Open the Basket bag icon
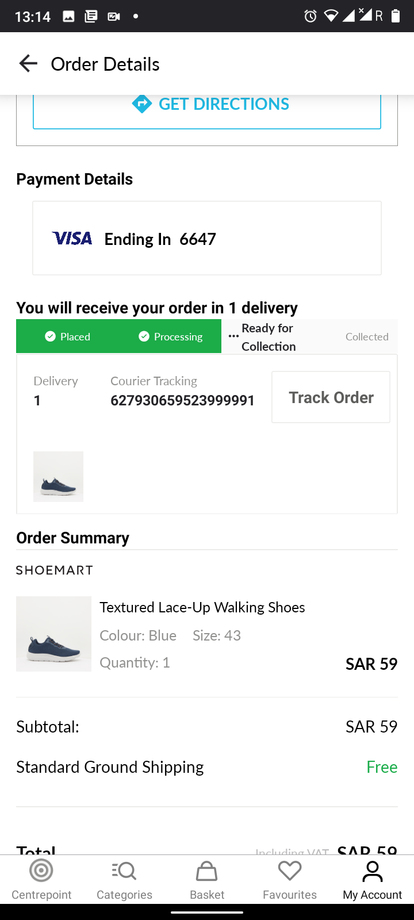414x920 pixels. click(207, 871)
